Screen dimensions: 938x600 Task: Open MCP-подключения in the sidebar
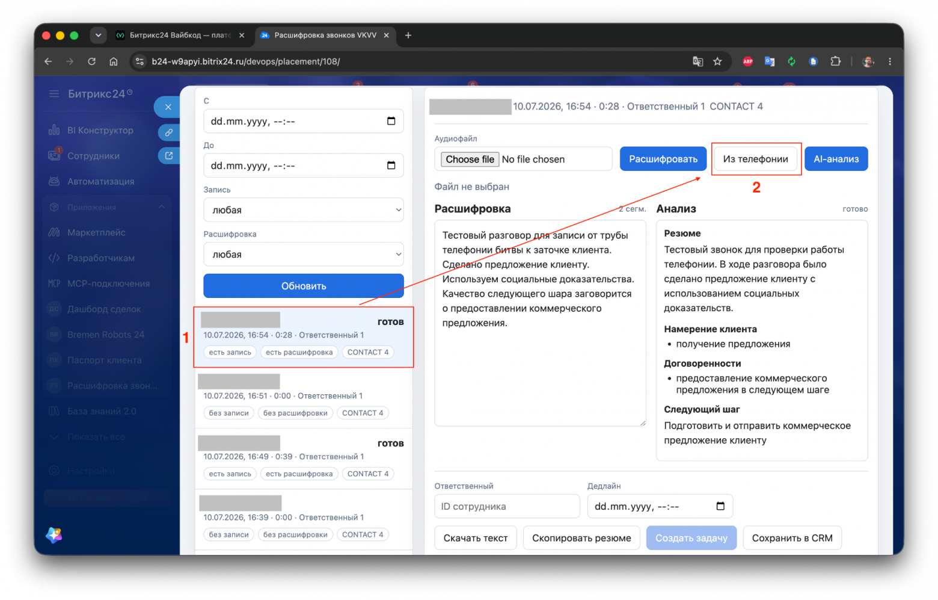point(108,283)
